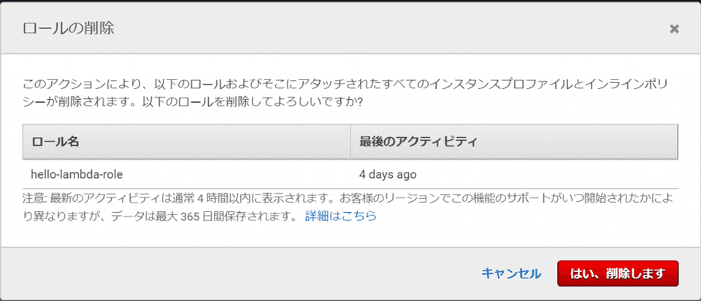701x301 pixels.
Task: Click the "4 days ago" activity cell
Action: click(388, 174)
